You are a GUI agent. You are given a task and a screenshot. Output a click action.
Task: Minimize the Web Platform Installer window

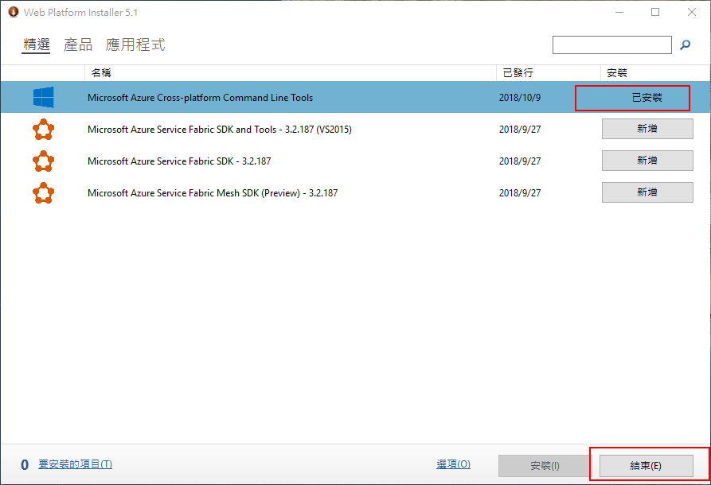point(619,12)
